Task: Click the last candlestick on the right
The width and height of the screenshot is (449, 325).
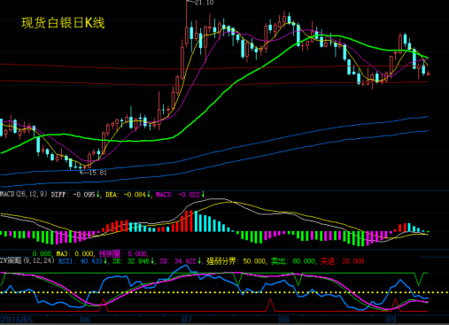Action: 429,74
